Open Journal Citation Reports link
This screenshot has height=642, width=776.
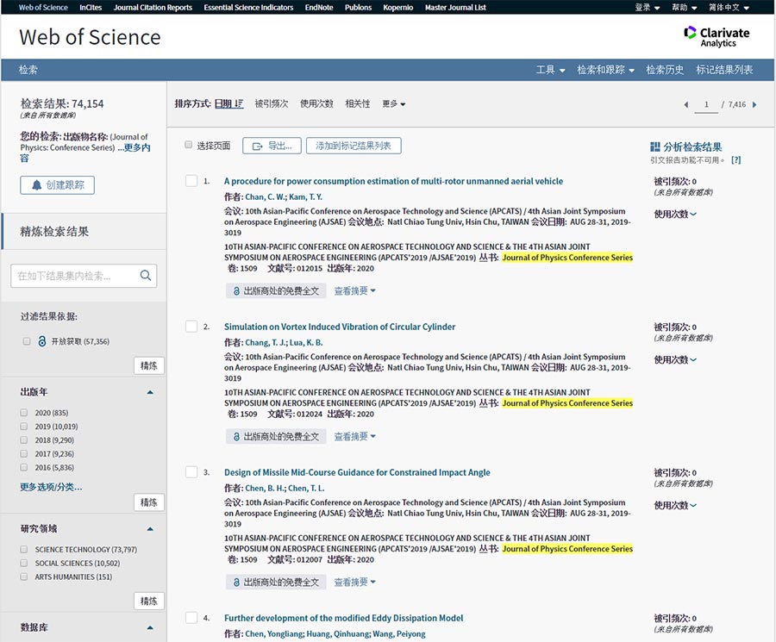(153, 8)
